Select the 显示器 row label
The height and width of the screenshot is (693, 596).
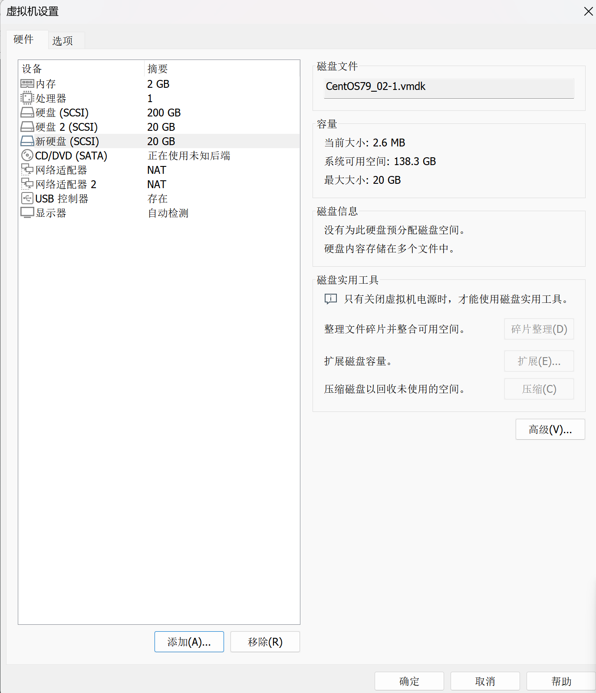click(x=51, y=213)
